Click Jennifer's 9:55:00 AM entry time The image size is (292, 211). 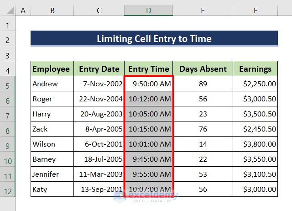pos(149,174)
